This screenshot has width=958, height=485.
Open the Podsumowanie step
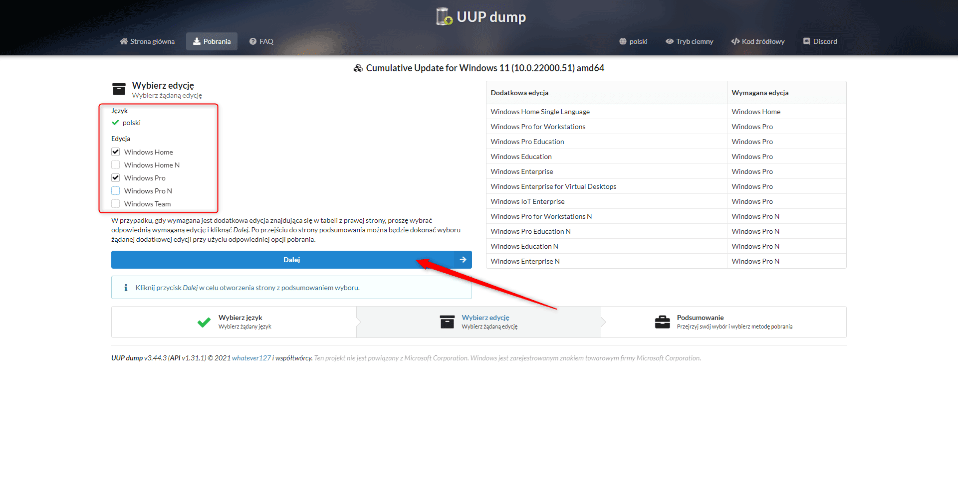pyautogui.click(x=724, y=322)
